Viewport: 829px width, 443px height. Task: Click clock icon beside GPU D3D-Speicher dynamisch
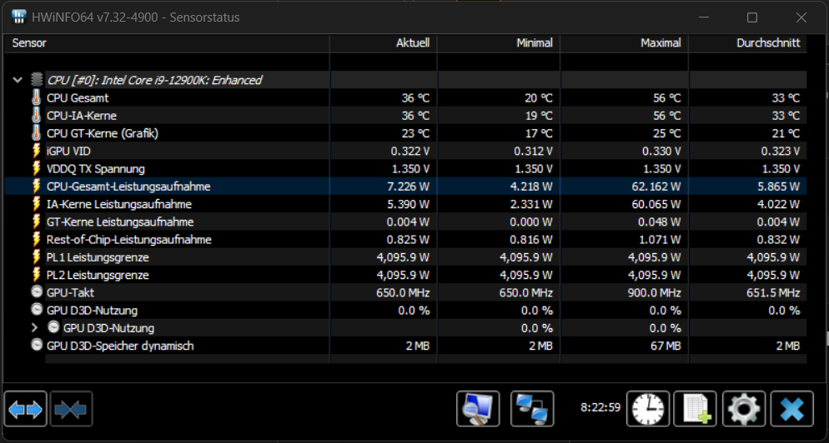point(37,346)
